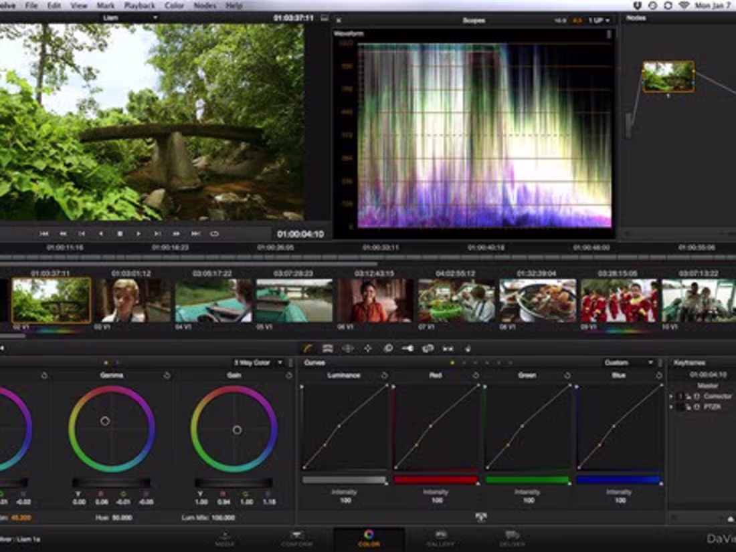The width and height of the screenshot is (736, 552).
Task: Switch to the Conform page
Action: 296,539
